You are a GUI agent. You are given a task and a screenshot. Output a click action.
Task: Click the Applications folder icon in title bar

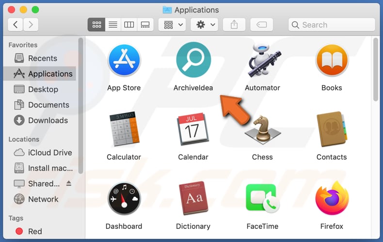(x=167, y=10)
